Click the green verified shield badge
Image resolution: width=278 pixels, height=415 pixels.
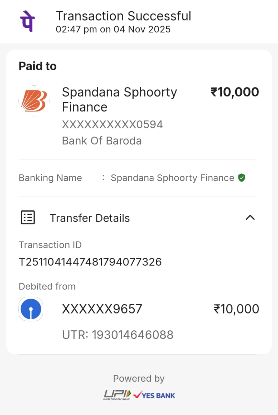[x=241, y=178]
